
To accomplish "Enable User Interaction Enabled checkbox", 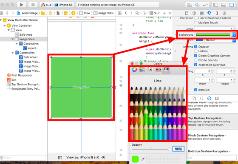I will [x=195, y=18].
